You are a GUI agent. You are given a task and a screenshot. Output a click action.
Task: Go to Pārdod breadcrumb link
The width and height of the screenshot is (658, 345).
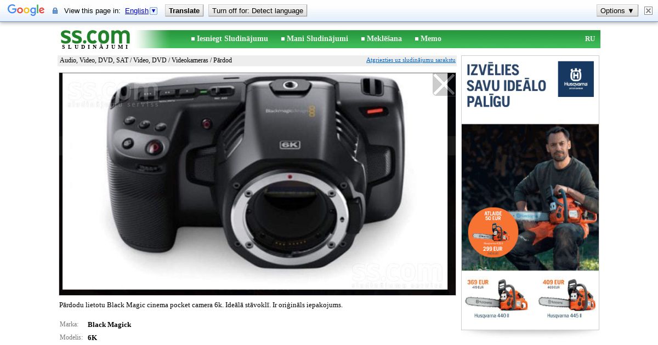pyautogui.click(x=223, y=60)
